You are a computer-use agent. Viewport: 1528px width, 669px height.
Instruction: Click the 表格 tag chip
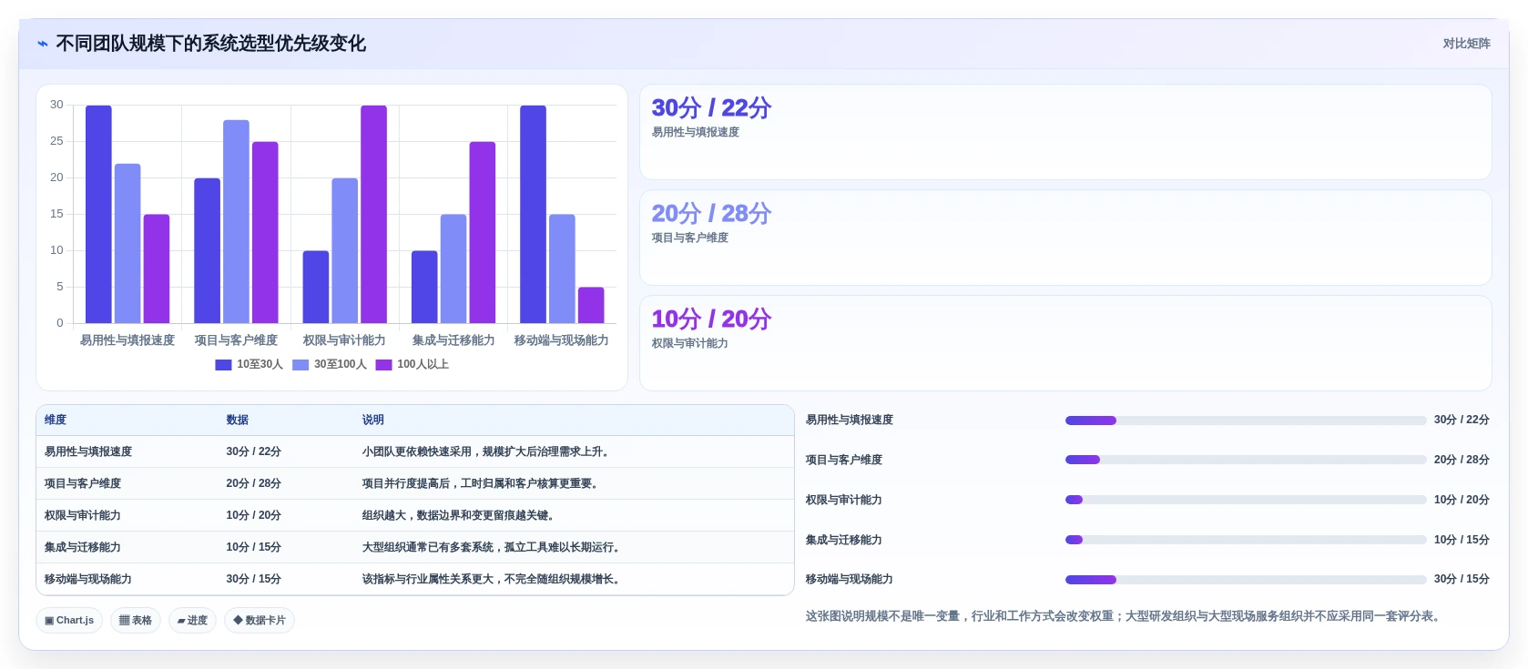(136, 620)
